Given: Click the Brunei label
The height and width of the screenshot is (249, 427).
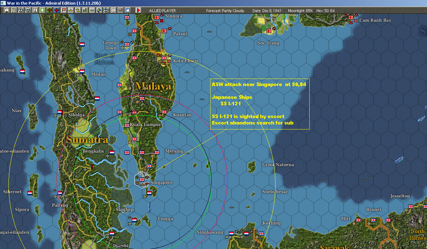Looking at the screenshot, I should click(374, 210).
